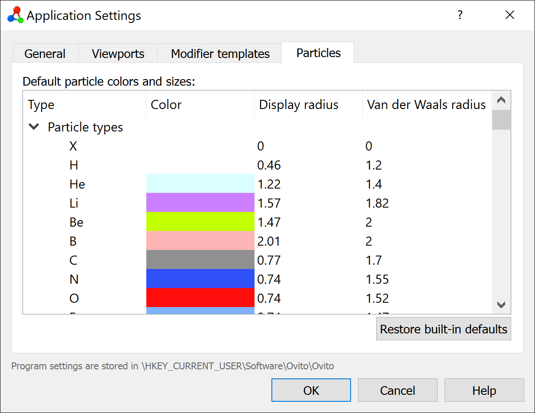Click the Display radius column header
Screen dimensions: 535x413
point(299,105)
